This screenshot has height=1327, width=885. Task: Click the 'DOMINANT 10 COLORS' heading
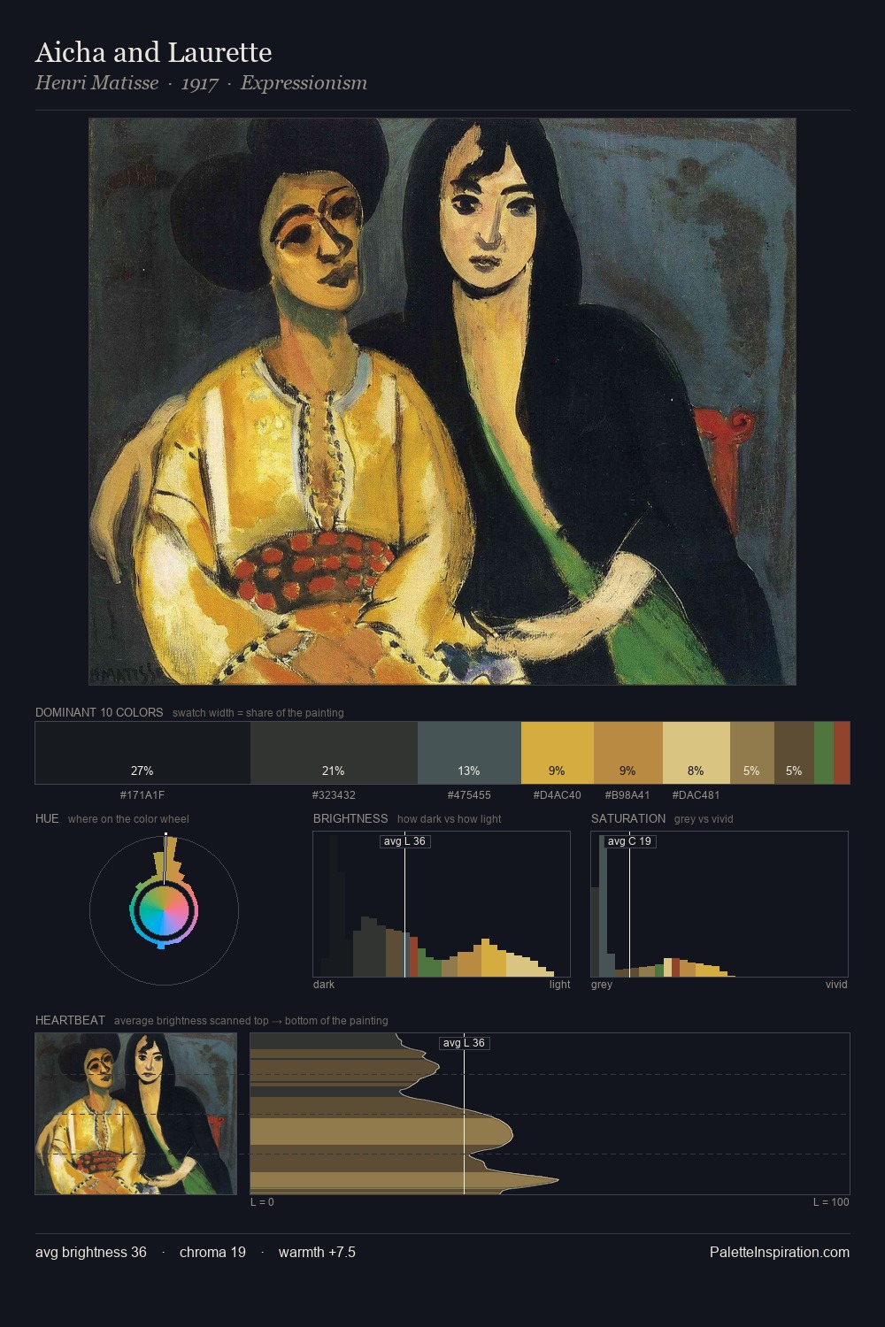[99, 712]
